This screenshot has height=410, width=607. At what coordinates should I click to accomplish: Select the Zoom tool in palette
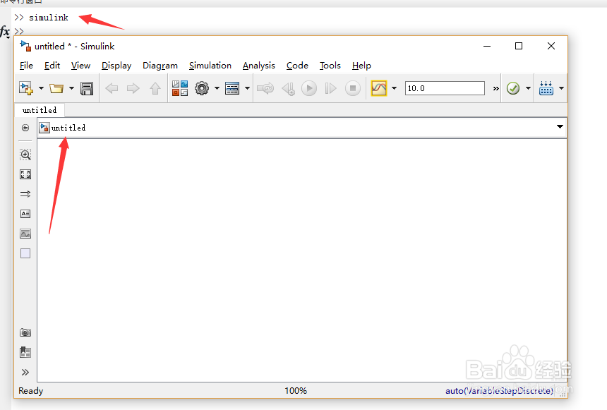click(25, 155)
